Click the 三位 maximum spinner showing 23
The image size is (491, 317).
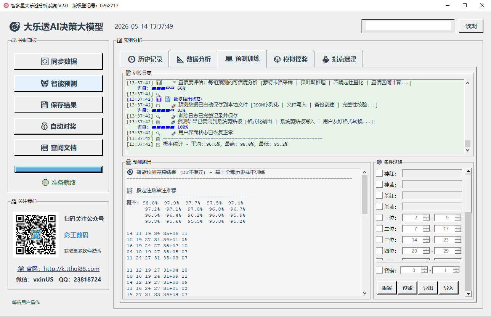point(448,240)
